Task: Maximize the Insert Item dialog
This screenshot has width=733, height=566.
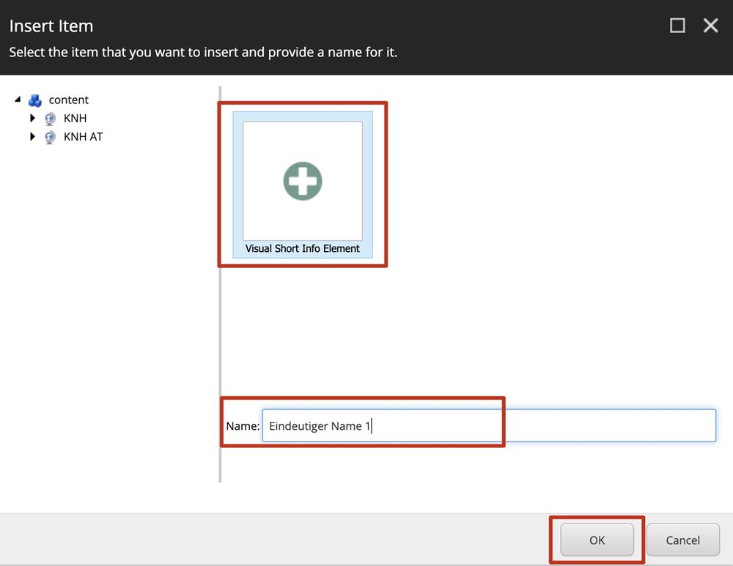Action: point(677,26)
